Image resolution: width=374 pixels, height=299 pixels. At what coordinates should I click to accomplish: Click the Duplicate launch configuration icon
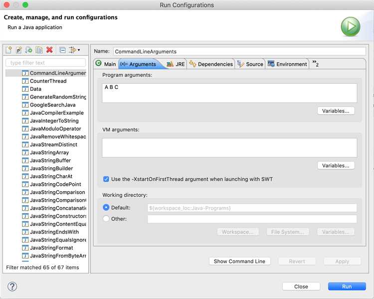point(39,50)
